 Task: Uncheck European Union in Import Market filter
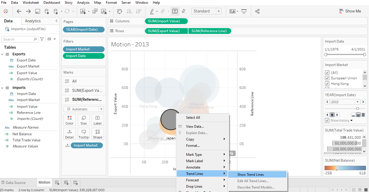click(327, 78)
